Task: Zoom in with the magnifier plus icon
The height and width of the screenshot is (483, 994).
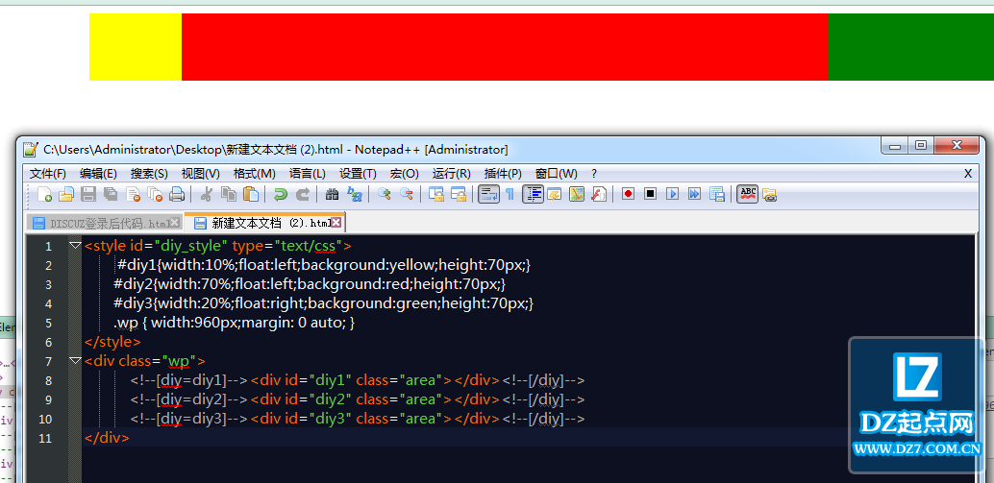Action: [x=384, y=194]
